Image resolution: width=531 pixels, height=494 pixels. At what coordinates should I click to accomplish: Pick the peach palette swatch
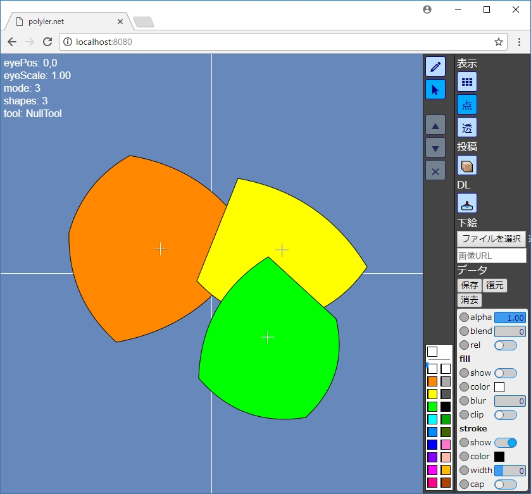(446, 457)
